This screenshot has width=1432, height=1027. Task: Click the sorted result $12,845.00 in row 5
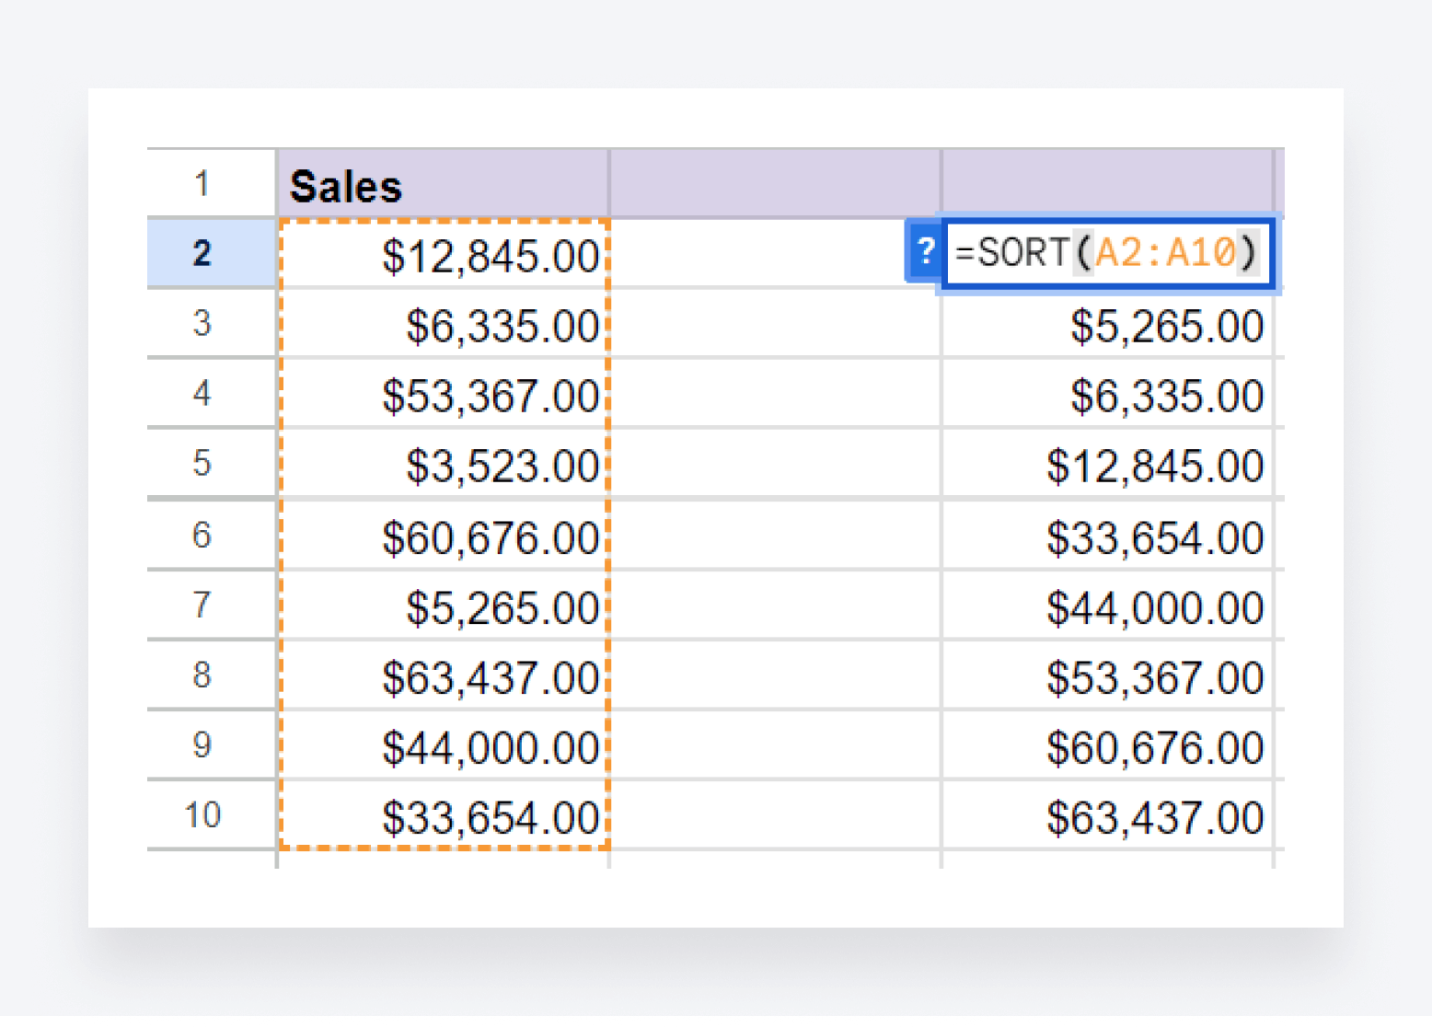click(x=1108, y=463)
